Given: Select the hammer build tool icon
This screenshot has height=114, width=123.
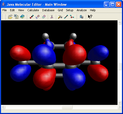Looking at the screenshot, I should point(60,17).
